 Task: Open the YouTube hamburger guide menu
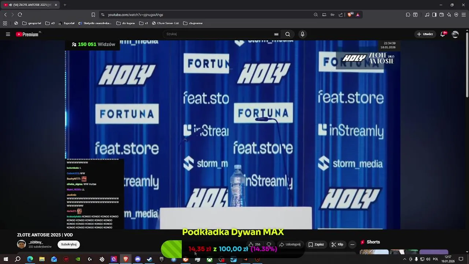click(x=8, y=34)
